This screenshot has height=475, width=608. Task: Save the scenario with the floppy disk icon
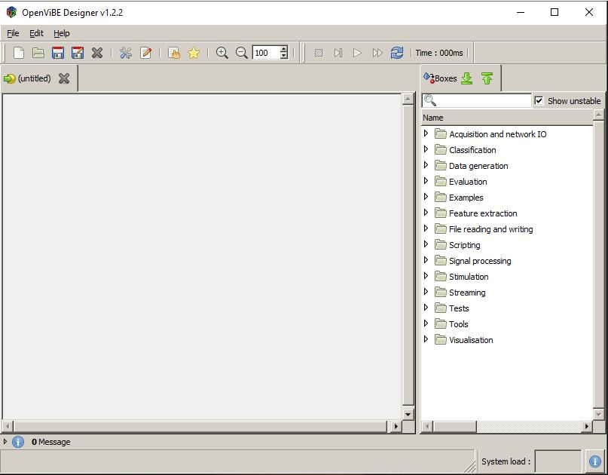coord(58,53)
